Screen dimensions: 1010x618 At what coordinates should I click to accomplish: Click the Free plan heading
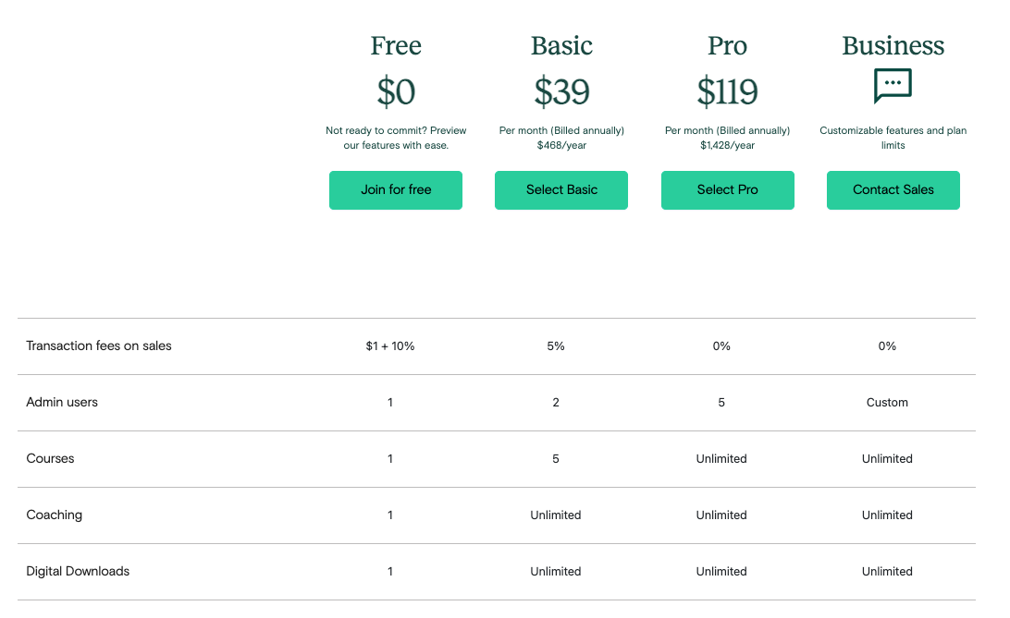coord(396,45)
